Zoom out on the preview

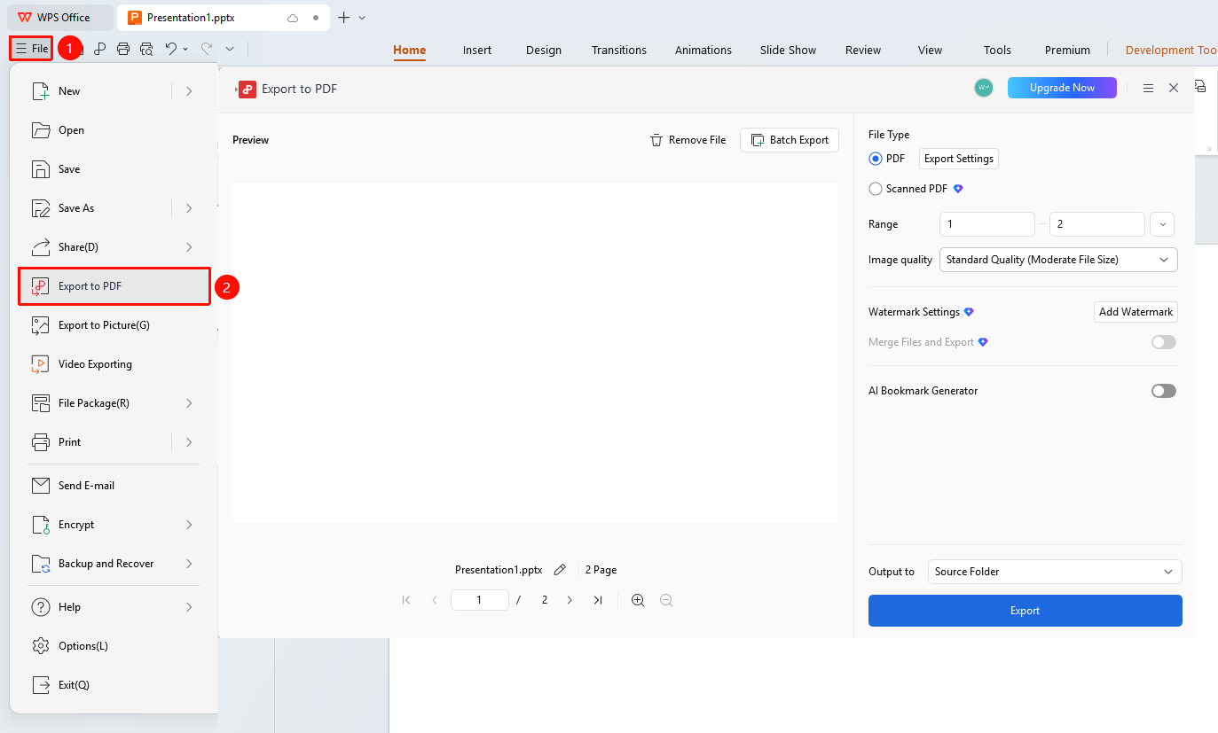click(666, 600)
